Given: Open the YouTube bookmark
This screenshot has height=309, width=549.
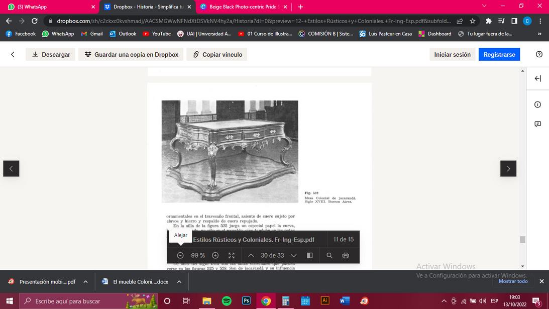Looking at the screenshot, I should pos(157,34).
